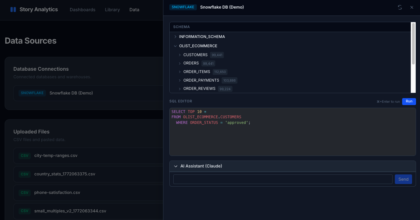The image size is (420, 220).
Task: Click OLIST_ECOMMERCE.CUSTOMERS in the SQL query
Action: click(x=212, y=117)
